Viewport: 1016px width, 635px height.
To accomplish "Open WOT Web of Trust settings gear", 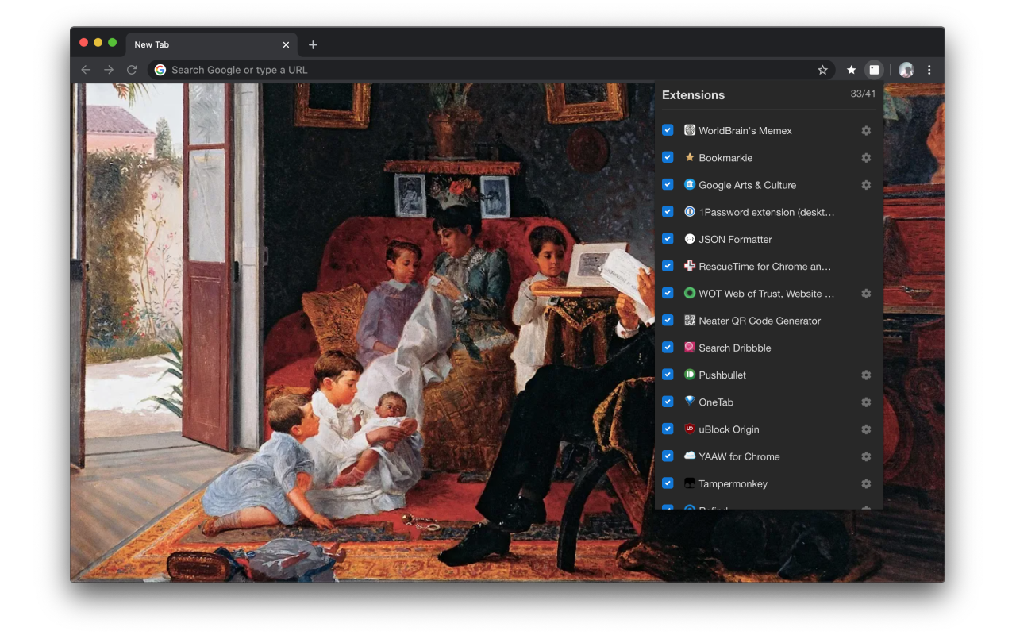I will tap(866, 294).
